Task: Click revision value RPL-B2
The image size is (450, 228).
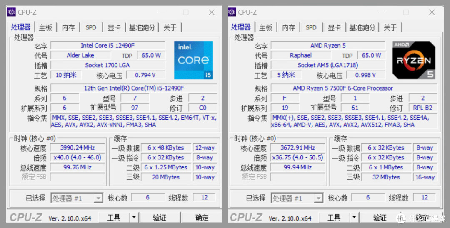Action: click(x=423, y=108)
